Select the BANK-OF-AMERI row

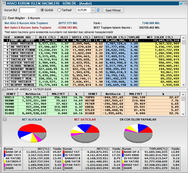coord(92,41)
